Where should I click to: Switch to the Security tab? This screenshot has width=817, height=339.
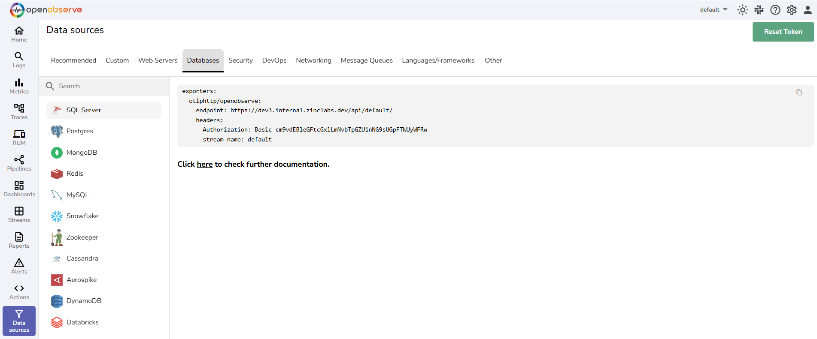[x=240, y=60]
